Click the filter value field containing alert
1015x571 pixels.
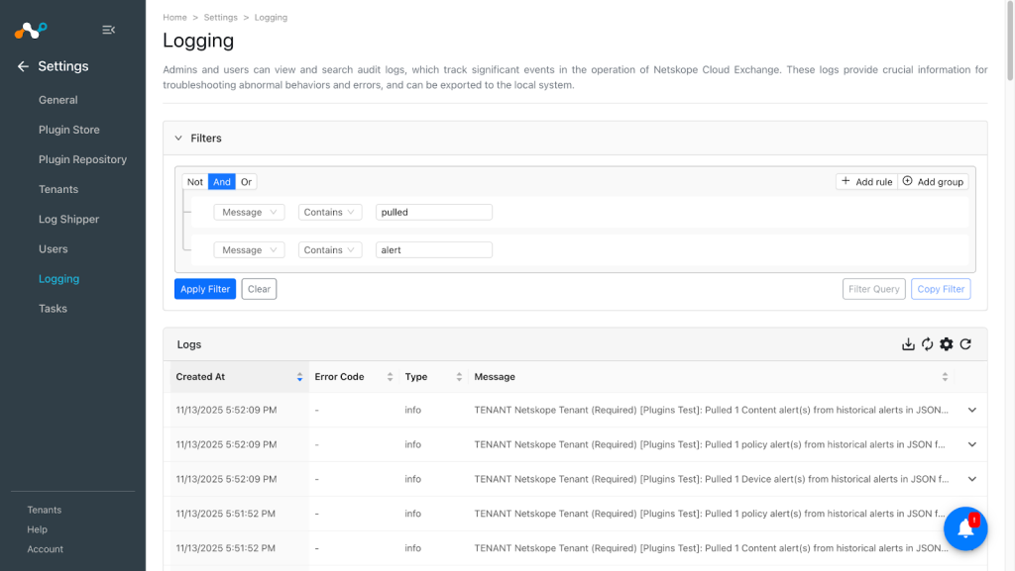434,250
